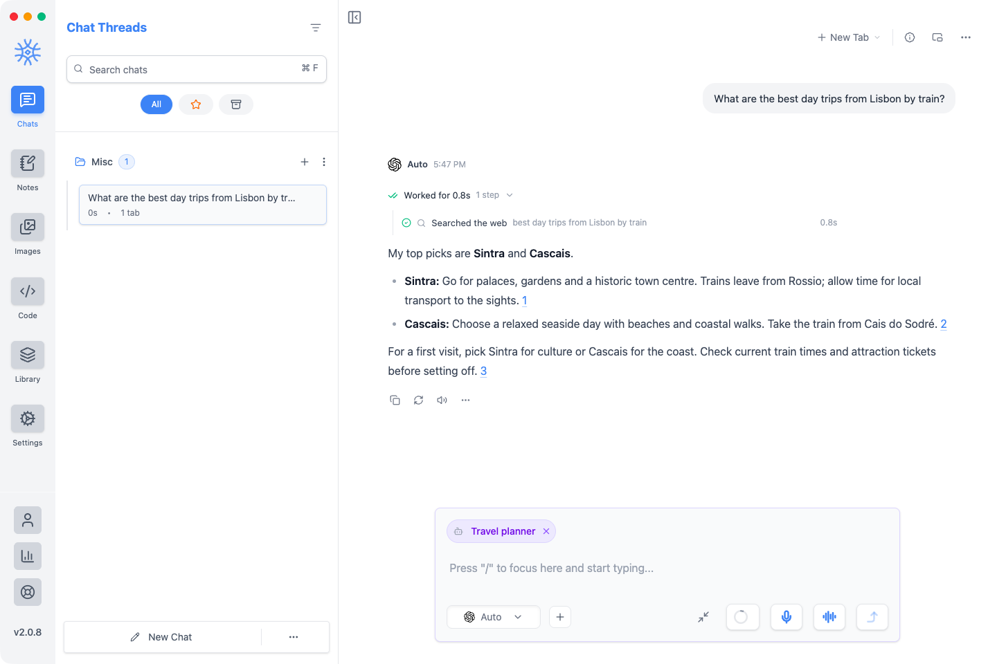Open the Lisbon day trips chat thread
The width and height of the screenshot is (997, 664).
click(203, 205)
